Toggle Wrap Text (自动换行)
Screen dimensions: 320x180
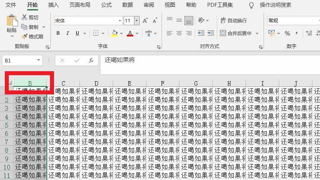233,20
